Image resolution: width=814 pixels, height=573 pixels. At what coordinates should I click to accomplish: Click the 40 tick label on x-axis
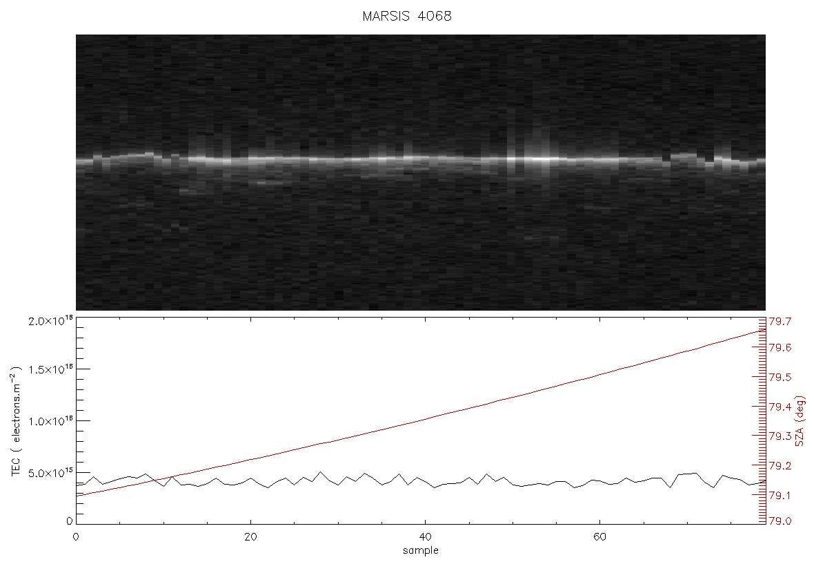click(x=425, y=537)
